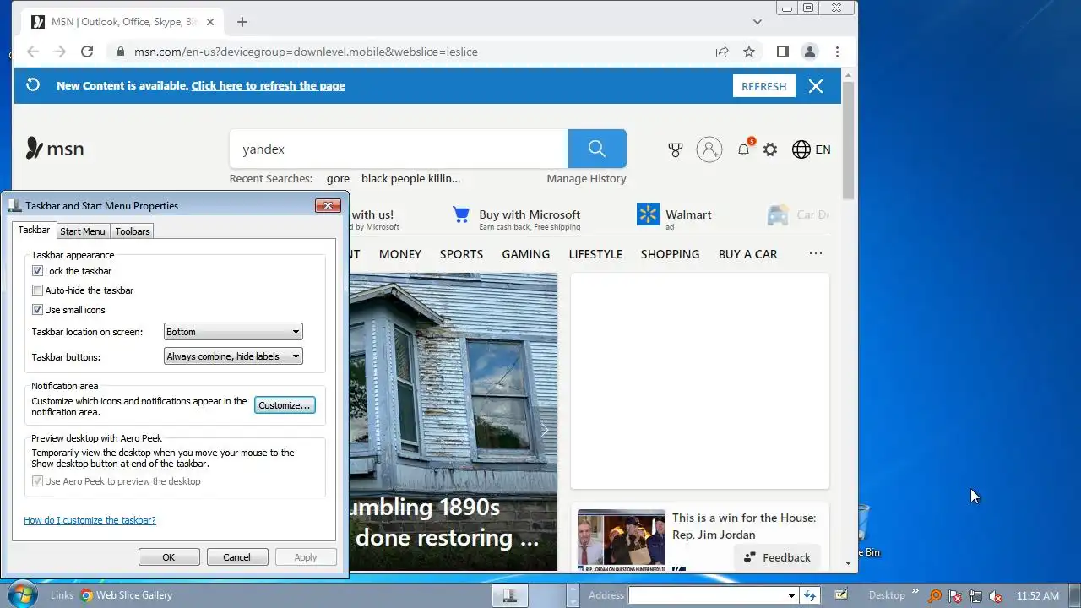Viewport: 1081px width, 608px height.
Task: Switch to the Taskbar tab
Action: tap(34, 230)
